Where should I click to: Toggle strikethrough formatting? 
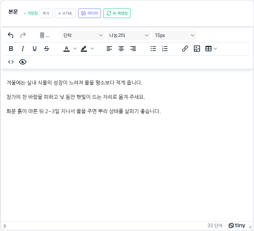47,49
